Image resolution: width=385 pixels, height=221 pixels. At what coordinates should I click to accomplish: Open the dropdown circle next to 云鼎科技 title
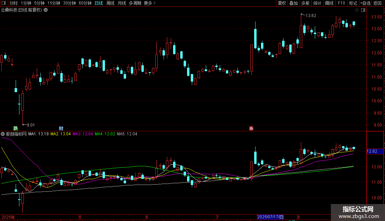pos(46,10)
